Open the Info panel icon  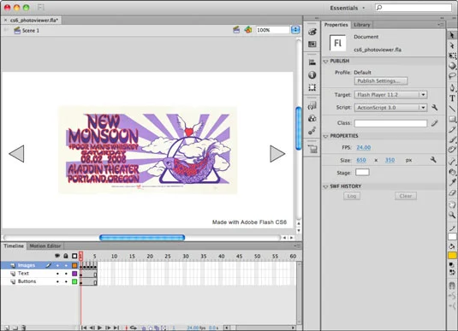(x=312, y=75)
